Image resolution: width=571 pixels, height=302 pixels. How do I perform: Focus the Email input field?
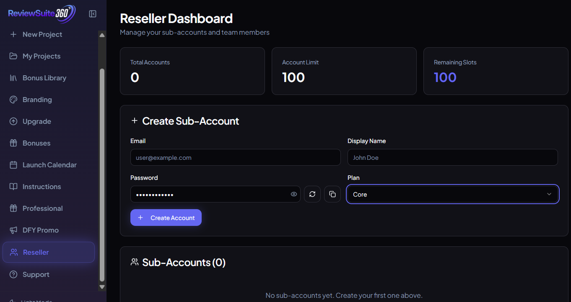pos(235,158)
